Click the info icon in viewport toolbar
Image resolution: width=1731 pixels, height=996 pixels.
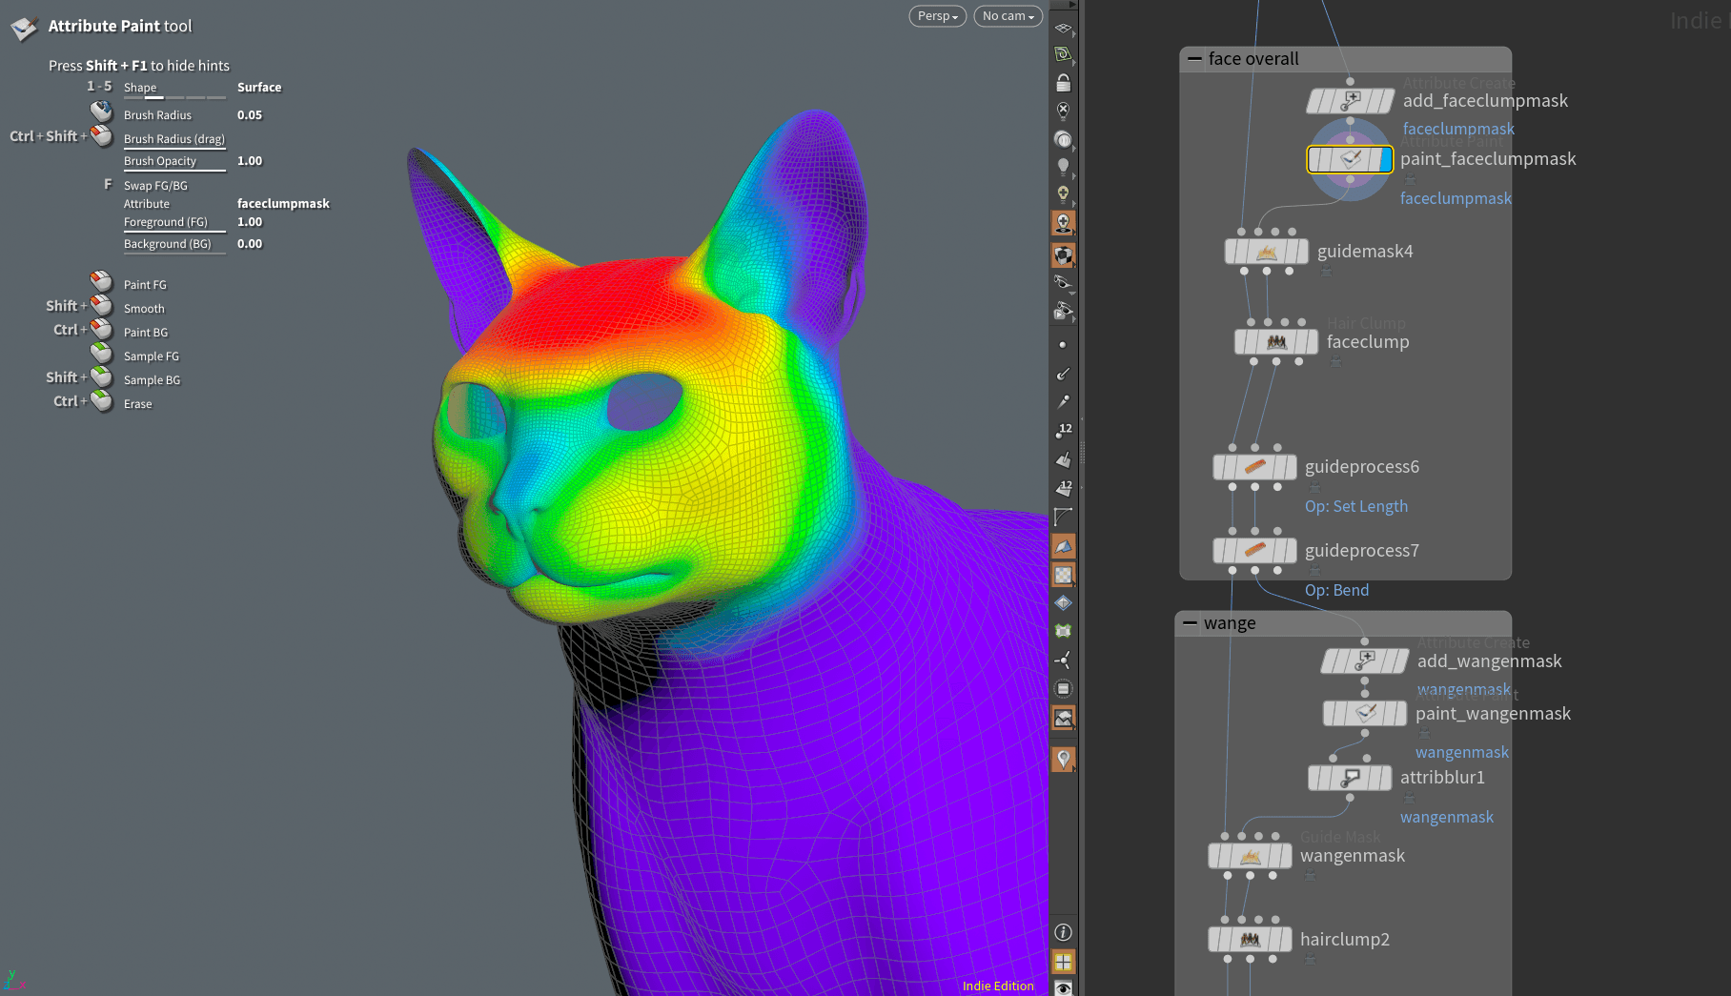(x=1063, y=932)
